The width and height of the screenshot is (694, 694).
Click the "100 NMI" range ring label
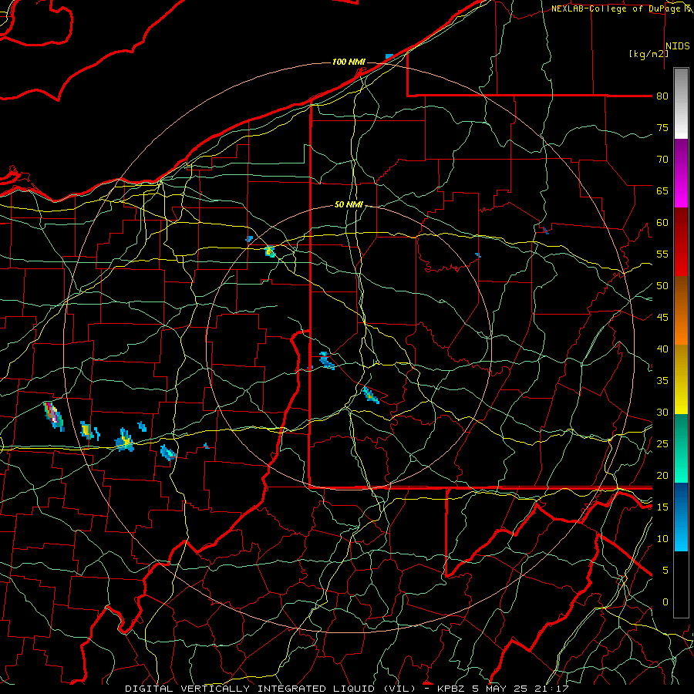[x=349, y=62]
